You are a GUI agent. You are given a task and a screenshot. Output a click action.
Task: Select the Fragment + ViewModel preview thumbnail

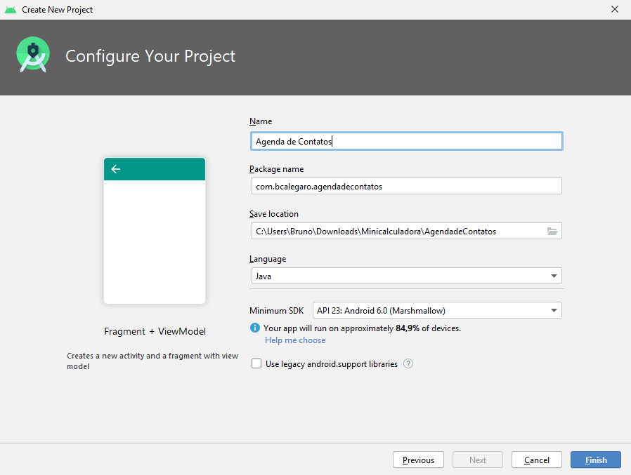pyautogui.click(x=155, y=231)
